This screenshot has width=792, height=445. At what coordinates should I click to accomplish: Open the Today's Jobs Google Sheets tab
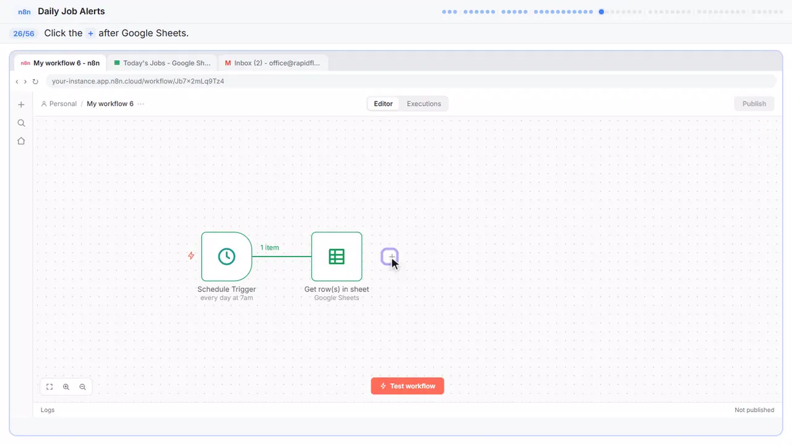(x=163, y=63)
